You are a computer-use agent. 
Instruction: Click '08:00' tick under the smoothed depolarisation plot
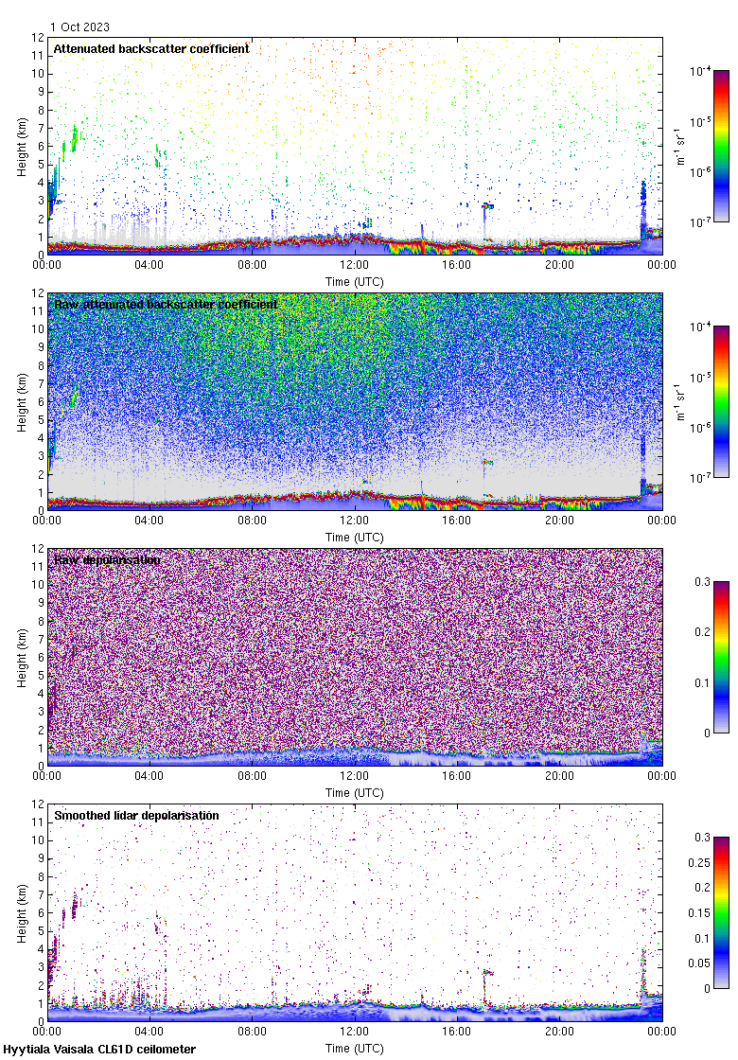click(252, 1032)
